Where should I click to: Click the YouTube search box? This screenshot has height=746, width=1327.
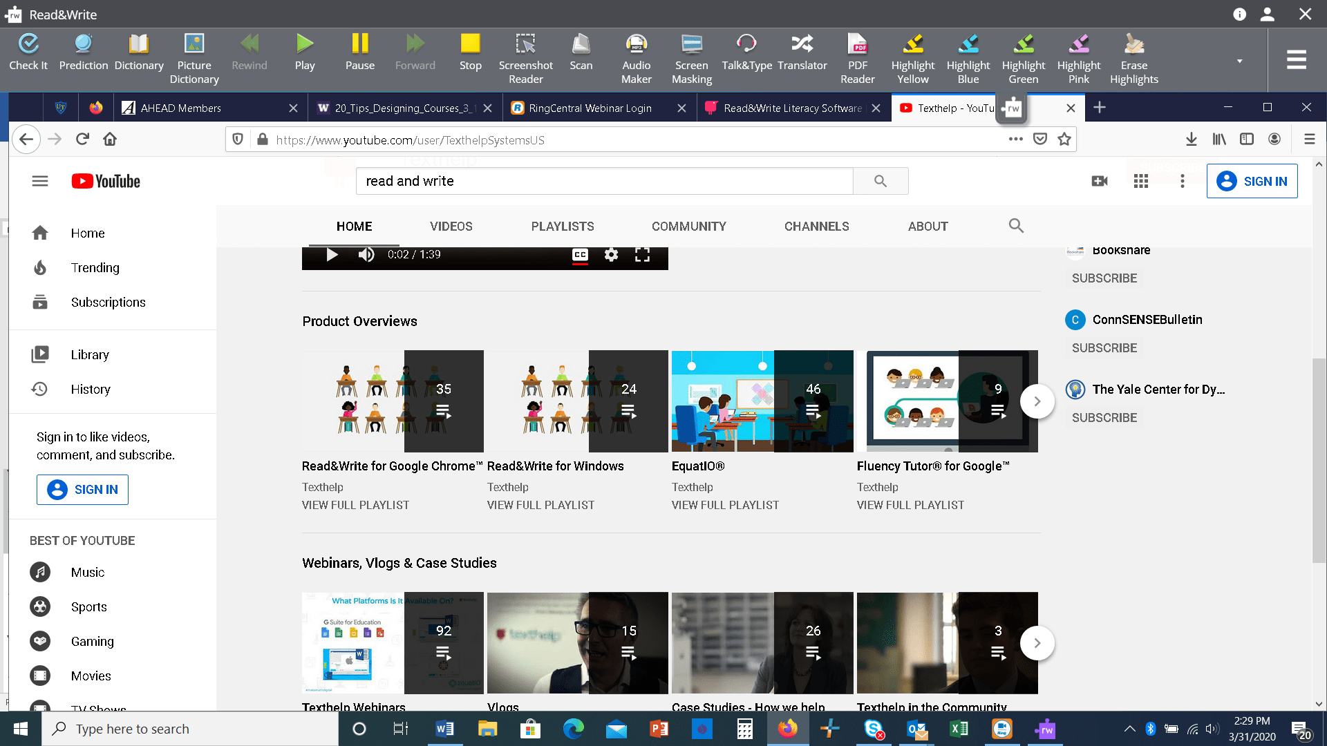605,181
